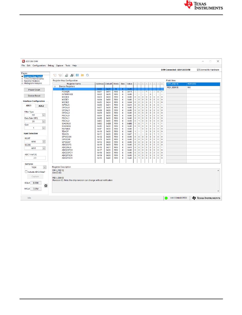This screenshot has height=315, width=242.
Task: Select the FSCAL2 register row
Action: coord(108,121)
